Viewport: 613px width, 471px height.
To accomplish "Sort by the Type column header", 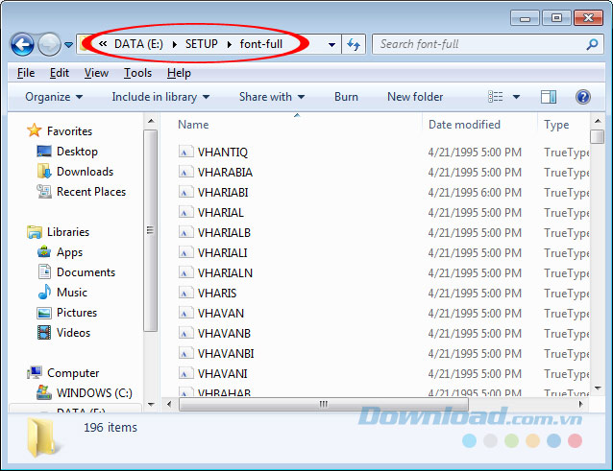I will pos(556,125).
